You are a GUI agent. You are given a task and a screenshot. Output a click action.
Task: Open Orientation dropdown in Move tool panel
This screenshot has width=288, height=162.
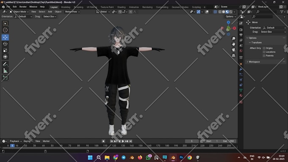[274, 27]
